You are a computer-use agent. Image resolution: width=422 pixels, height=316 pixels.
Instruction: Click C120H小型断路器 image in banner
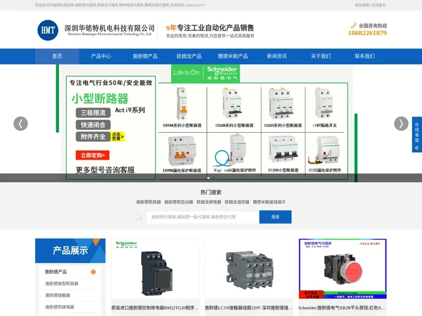(283, 150)
